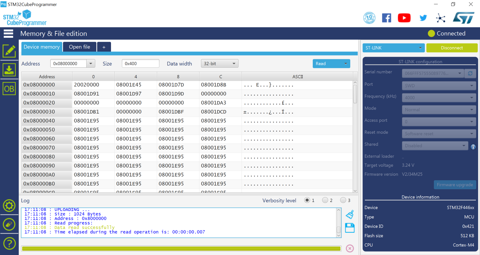
Task: Click the memory table vertical scrollbar
Action: pos(355,137)
